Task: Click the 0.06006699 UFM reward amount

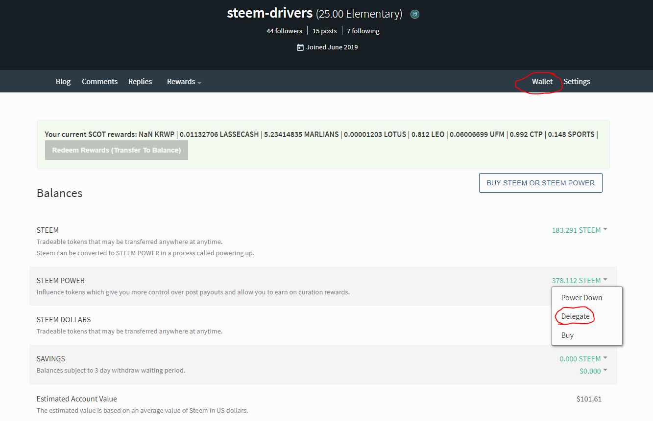Action: (x=477, y=134)
